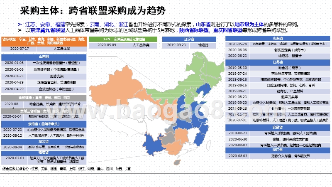Click the 超声刀头等 cell

coord(289,97)
